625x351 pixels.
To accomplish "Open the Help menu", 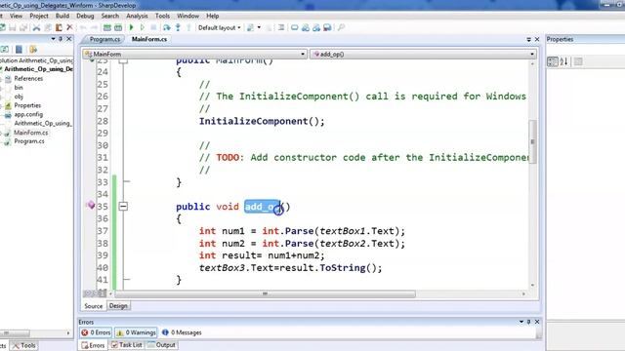I will (213, 16).
